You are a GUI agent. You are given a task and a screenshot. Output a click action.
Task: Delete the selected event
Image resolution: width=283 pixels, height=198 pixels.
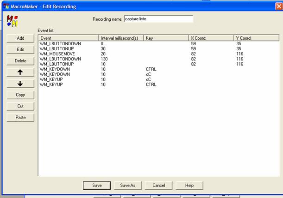(x=20, y=61)
